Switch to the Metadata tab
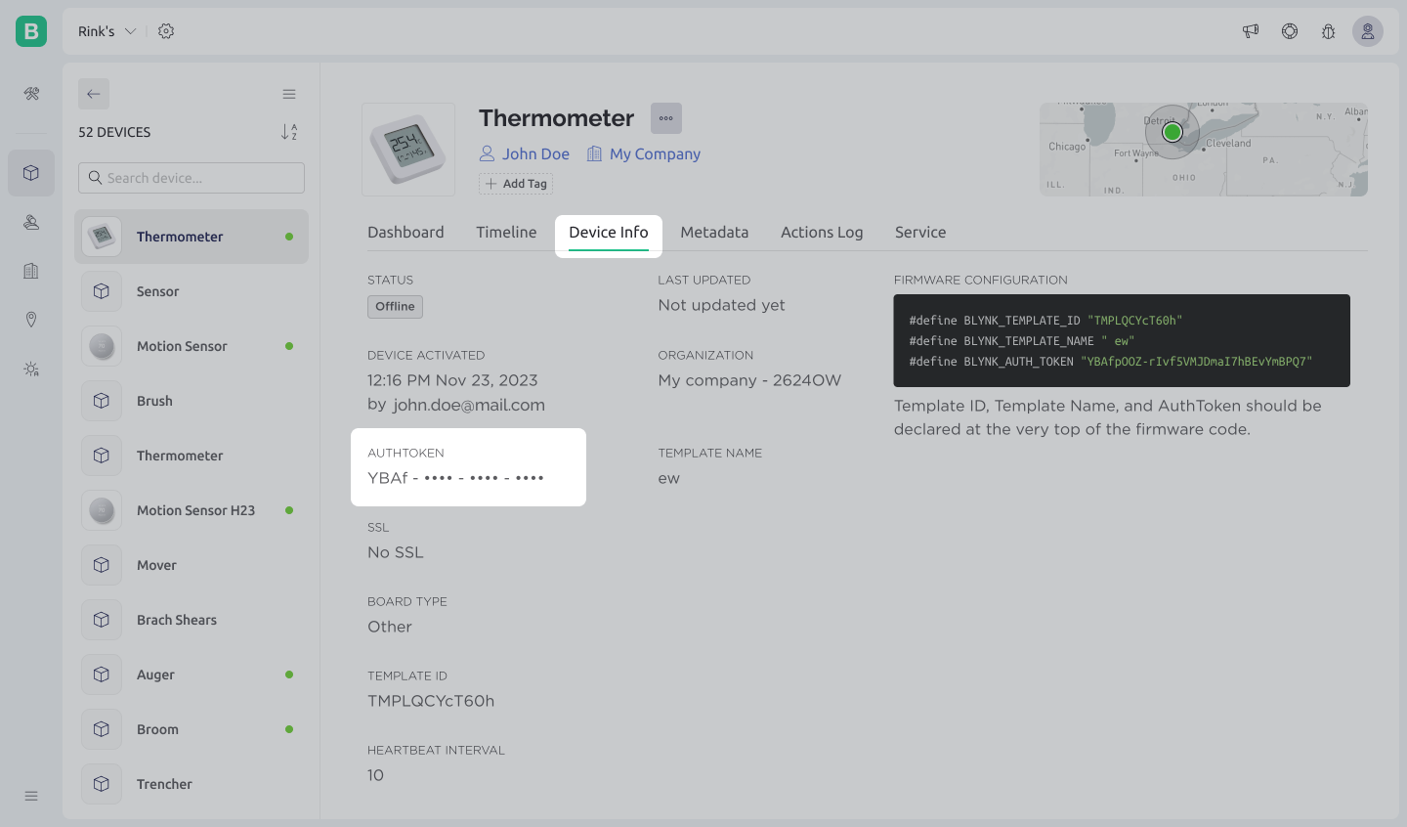 pyautogui.click(x=714, y=233)
